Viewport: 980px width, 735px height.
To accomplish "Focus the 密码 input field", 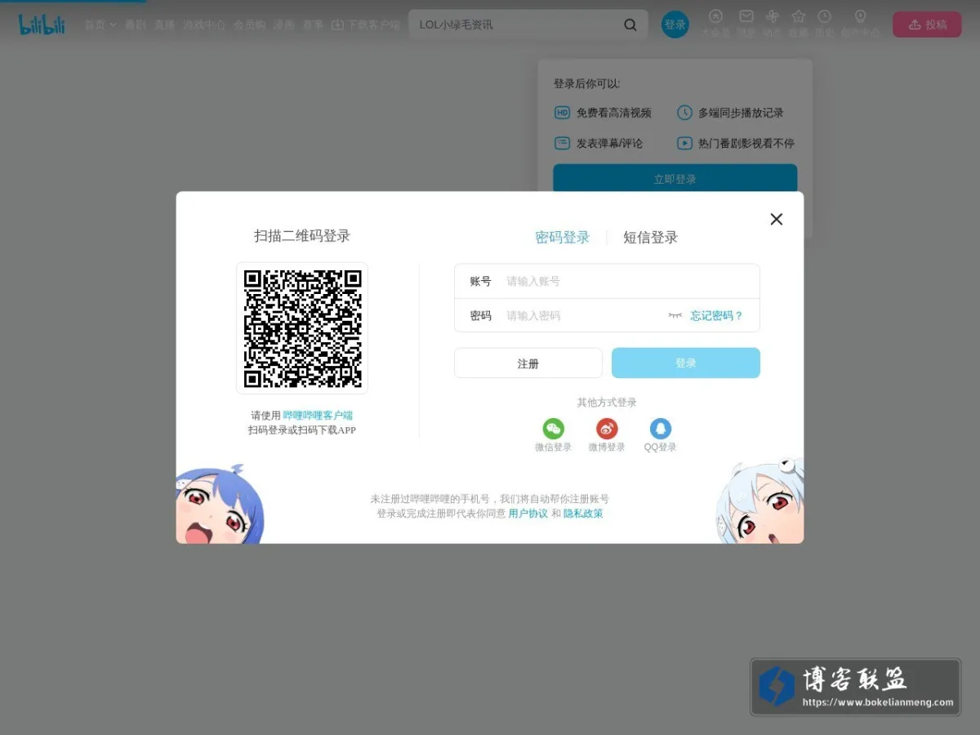I will point(607,315).
